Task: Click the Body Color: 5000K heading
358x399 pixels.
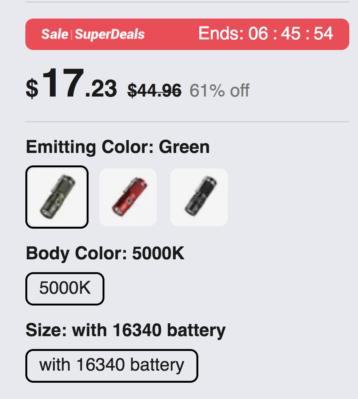Action: (105, 254)
